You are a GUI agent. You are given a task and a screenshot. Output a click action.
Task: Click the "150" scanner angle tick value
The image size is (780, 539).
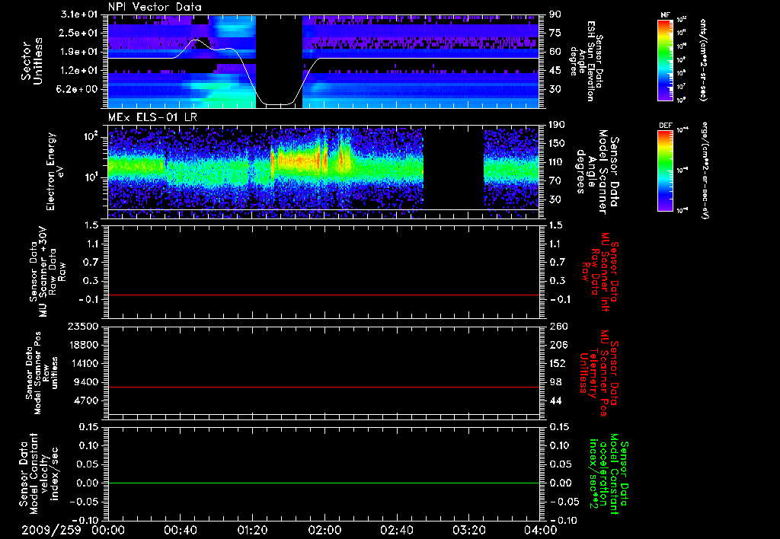point(558,144)
